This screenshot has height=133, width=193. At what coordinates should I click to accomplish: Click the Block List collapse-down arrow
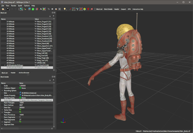50,16
